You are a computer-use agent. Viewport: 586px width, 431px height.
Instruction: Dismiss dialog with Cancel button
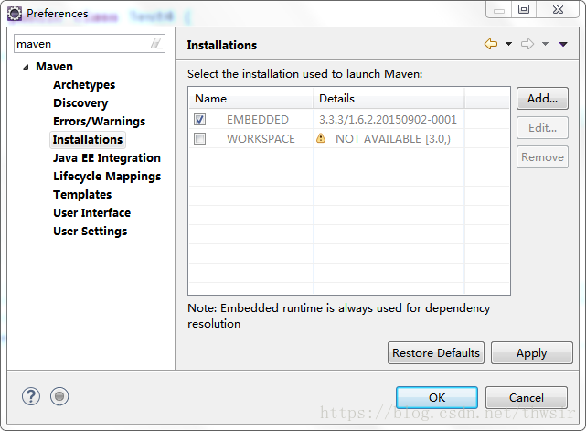[x=527, y=397]
